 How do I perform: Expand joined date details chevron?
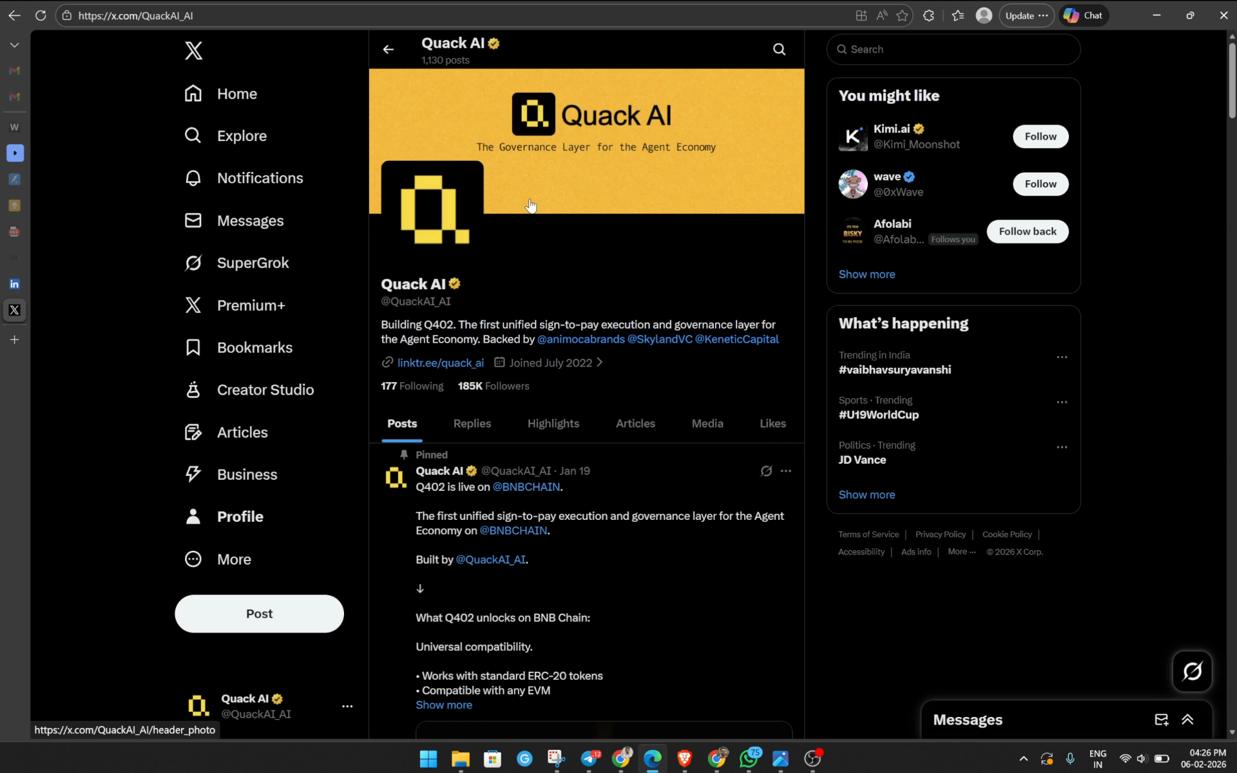[x=600, y=363]
